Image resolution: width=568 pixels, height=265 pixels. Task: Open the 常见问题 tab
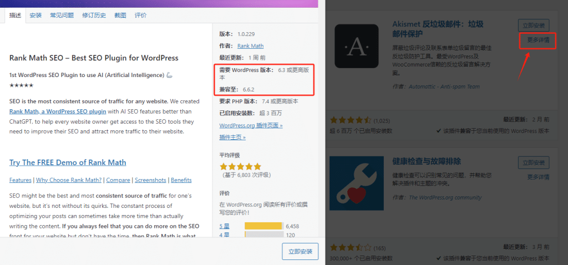point(62,15)
